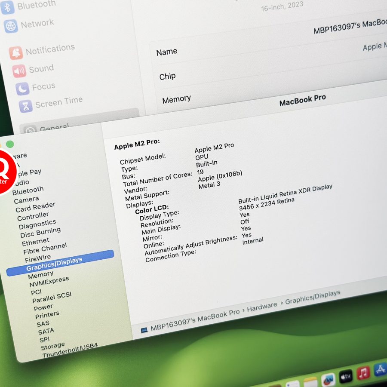Click the 16-inch, 2023 model text
Screen dimensions: 387x387
pos(282,6)
